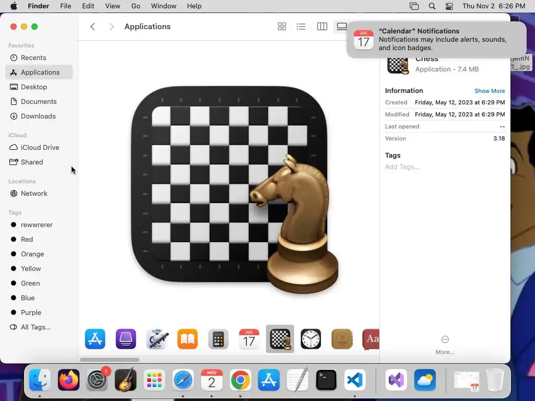Open iCloud Drive in sidebar
This screenshot has width=535, height=401.
click(39, 147)
